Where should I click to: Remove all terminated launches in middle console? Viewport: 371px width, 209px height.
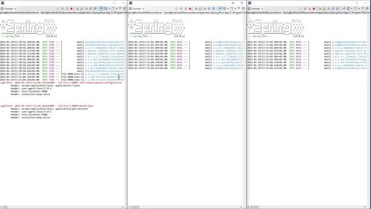185,9
